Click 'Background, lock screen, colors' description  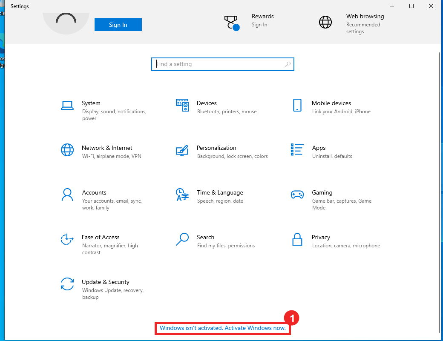pyautogui.click(x=233, y=156)
